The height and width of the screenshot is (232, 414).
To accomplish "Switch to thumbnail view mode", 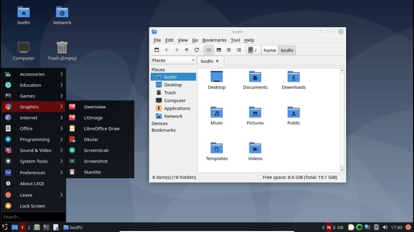I will (x=219, y=50).
